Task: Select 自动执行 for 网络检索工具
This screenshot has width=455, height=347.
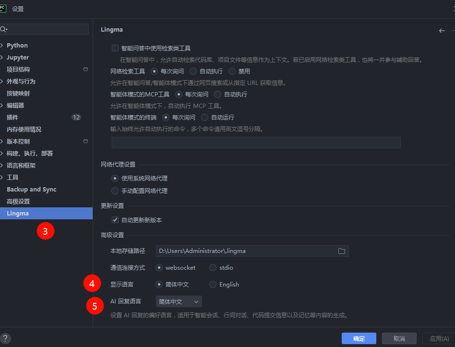Action: (193, 72)
